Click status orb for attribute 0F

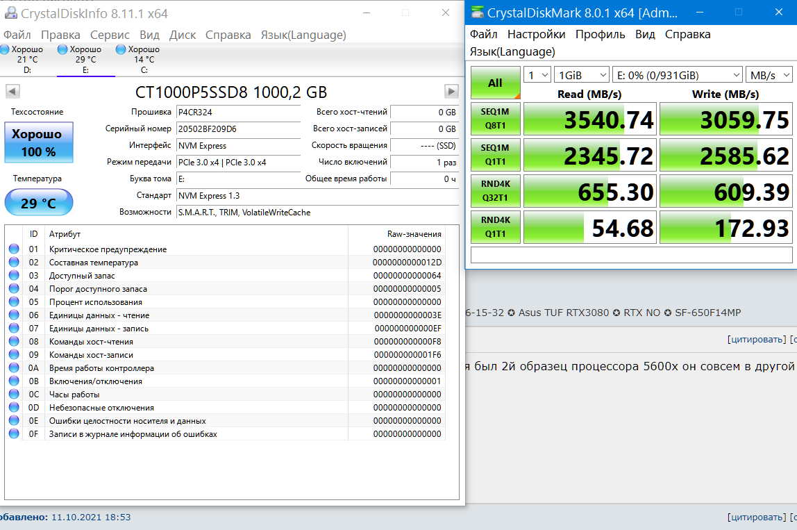tap(14, 434)
